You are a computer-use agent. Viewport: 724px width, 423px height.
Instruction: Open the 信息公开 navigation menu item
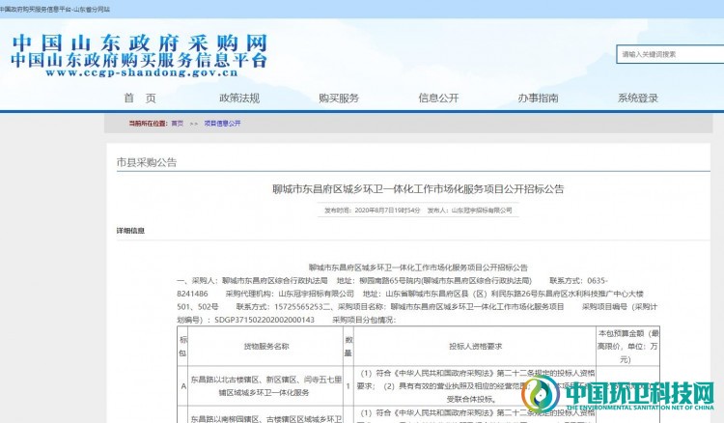point(438,98)
